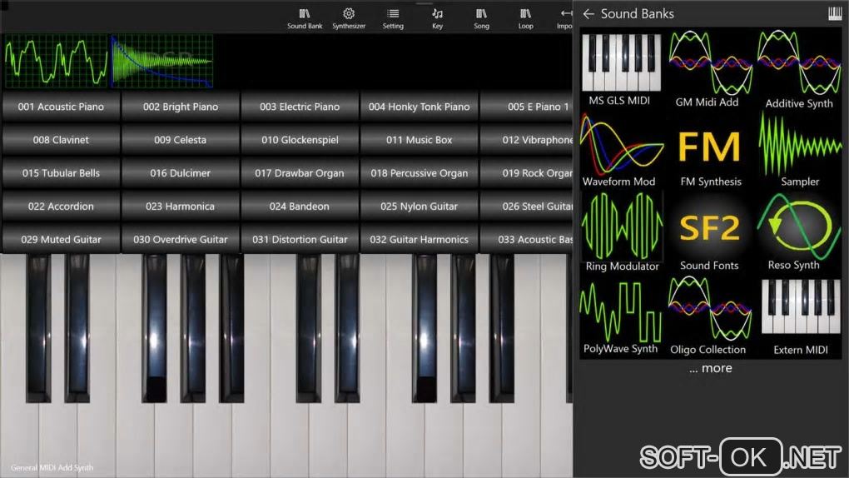Viewport: 849px width, 478px height.
Task: Select instrument 001 Acoustic Piano
Action: [61, 107]
